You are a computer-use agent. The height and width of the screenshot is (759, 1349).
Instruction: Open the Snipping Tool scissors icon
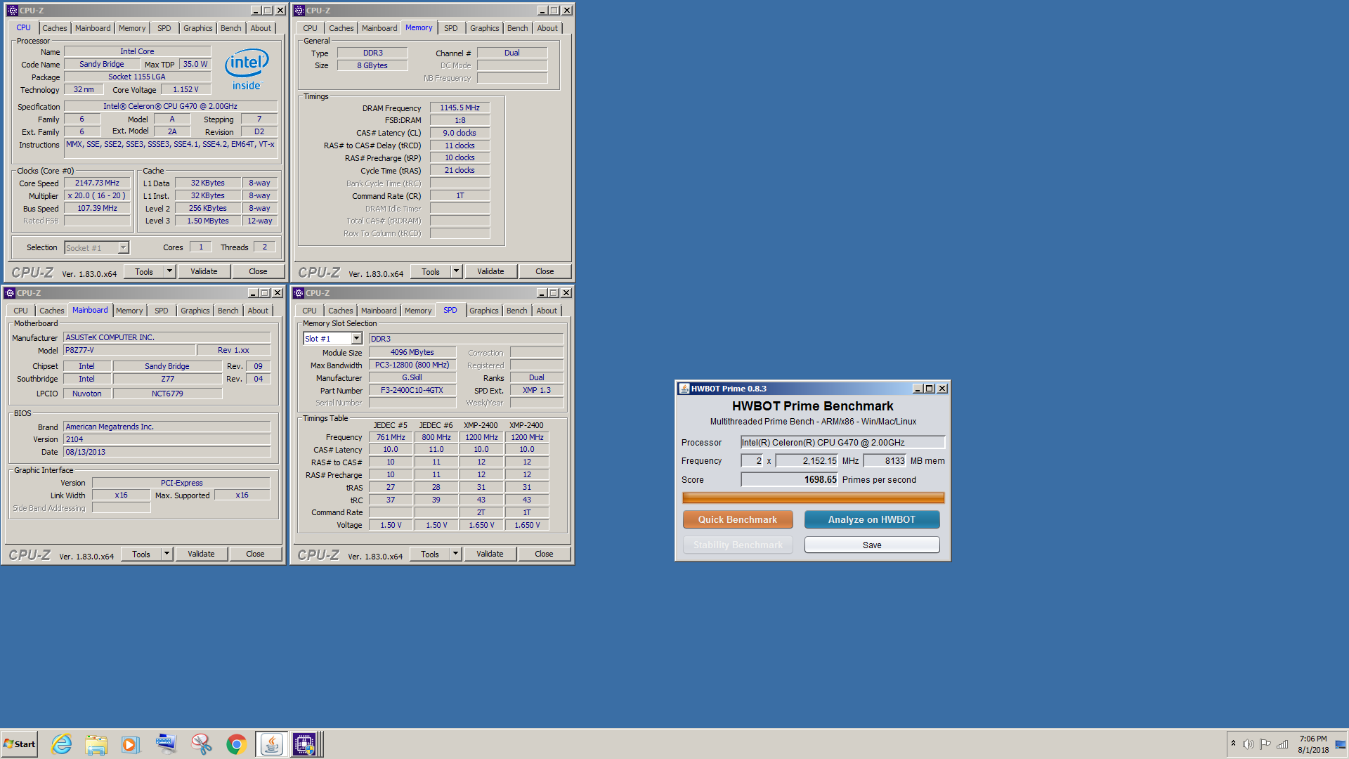(201, 744)
